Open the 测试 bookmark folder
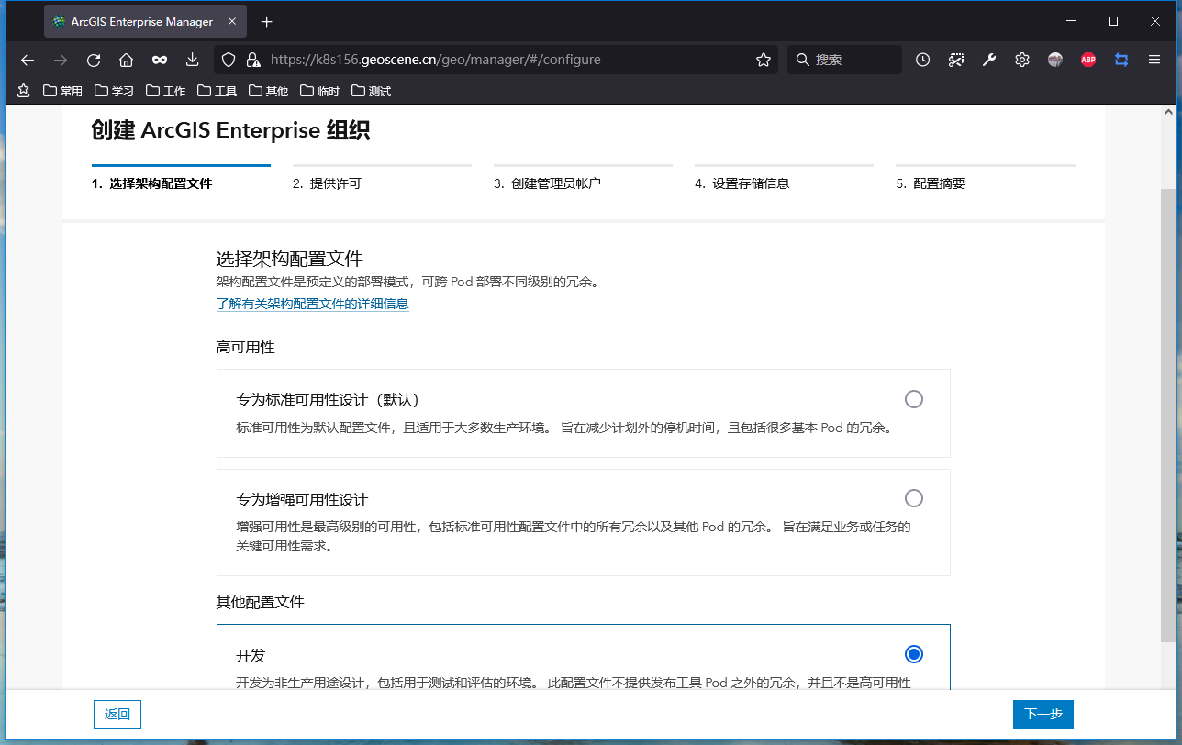Image resolution: width=1182 pixels, height=745 pixels. coord(371,91)
